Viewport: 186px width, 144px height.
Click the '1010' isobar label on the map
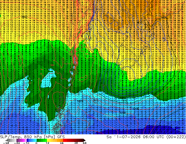click(123, 98)
